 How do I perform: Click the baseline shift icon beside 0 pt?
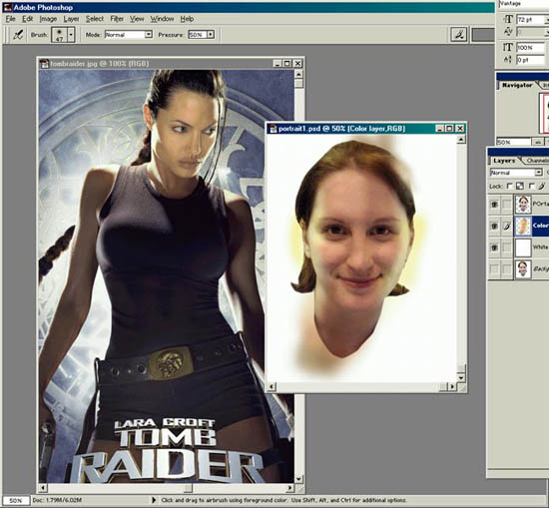coord(508,60)
